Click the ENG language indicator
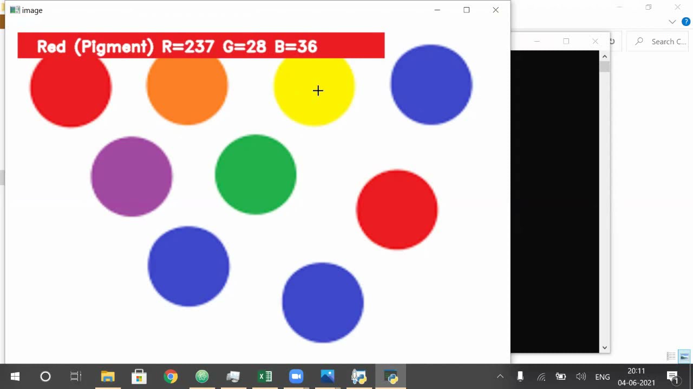The width and height of the screenshot is (693, 389). [x=603, y=377]
